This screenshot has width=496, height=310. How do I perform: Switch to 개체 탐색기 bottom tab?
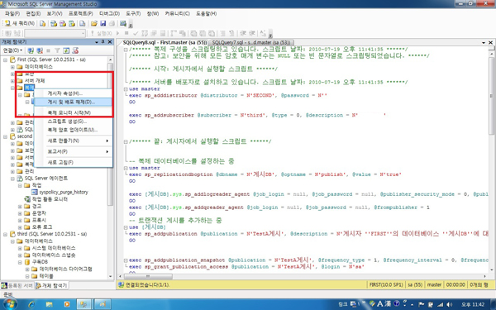pos(51,285)
